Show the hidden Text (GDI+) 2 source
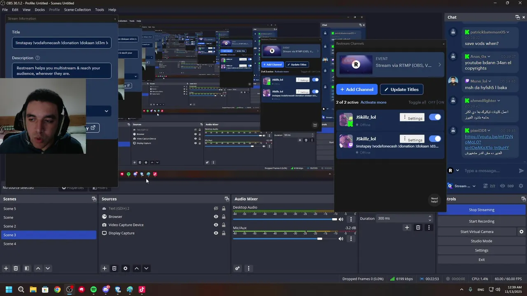Image resolution: width=527 pixels, height=296 pixels. 216,208
